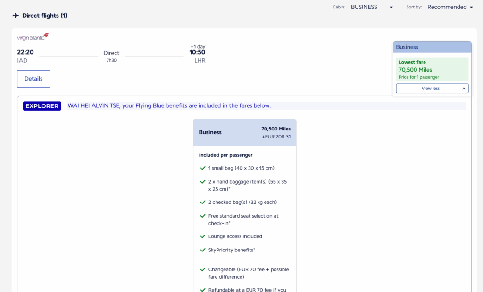
Task: Click the Virgin Atlantic airline logo
Action: (33, 37)
